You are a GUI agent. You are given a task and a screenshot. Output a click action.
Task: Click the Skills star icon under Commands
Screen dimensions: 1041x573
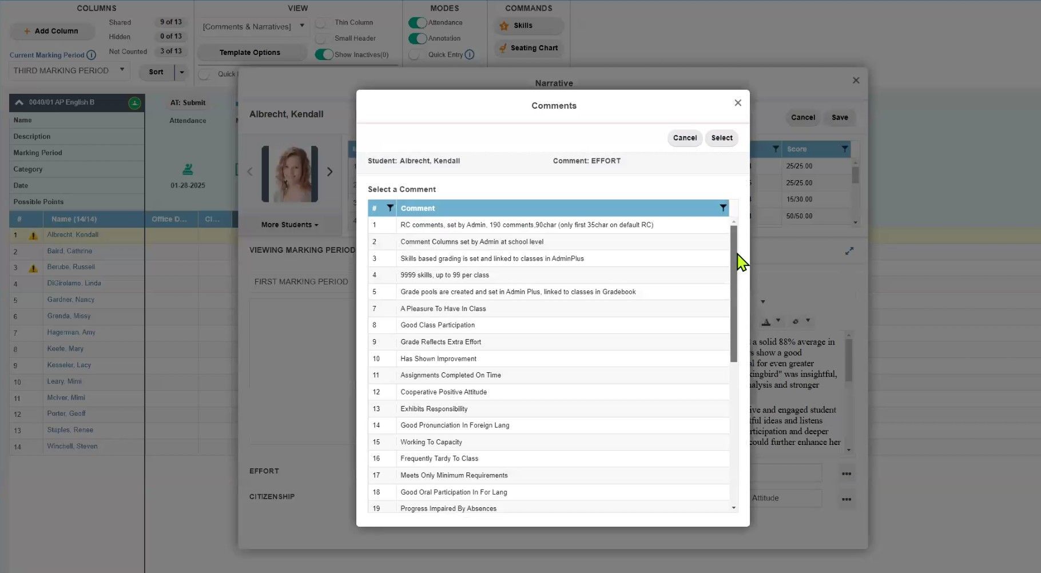pos(503,26)
